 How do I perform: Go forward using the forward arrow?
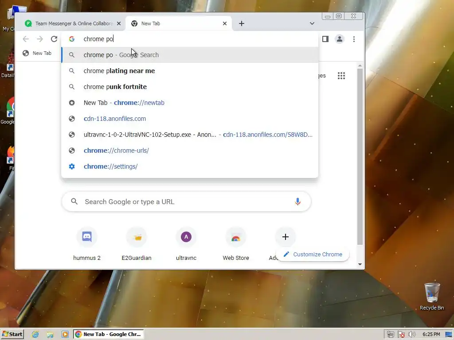tap(39, 39)
